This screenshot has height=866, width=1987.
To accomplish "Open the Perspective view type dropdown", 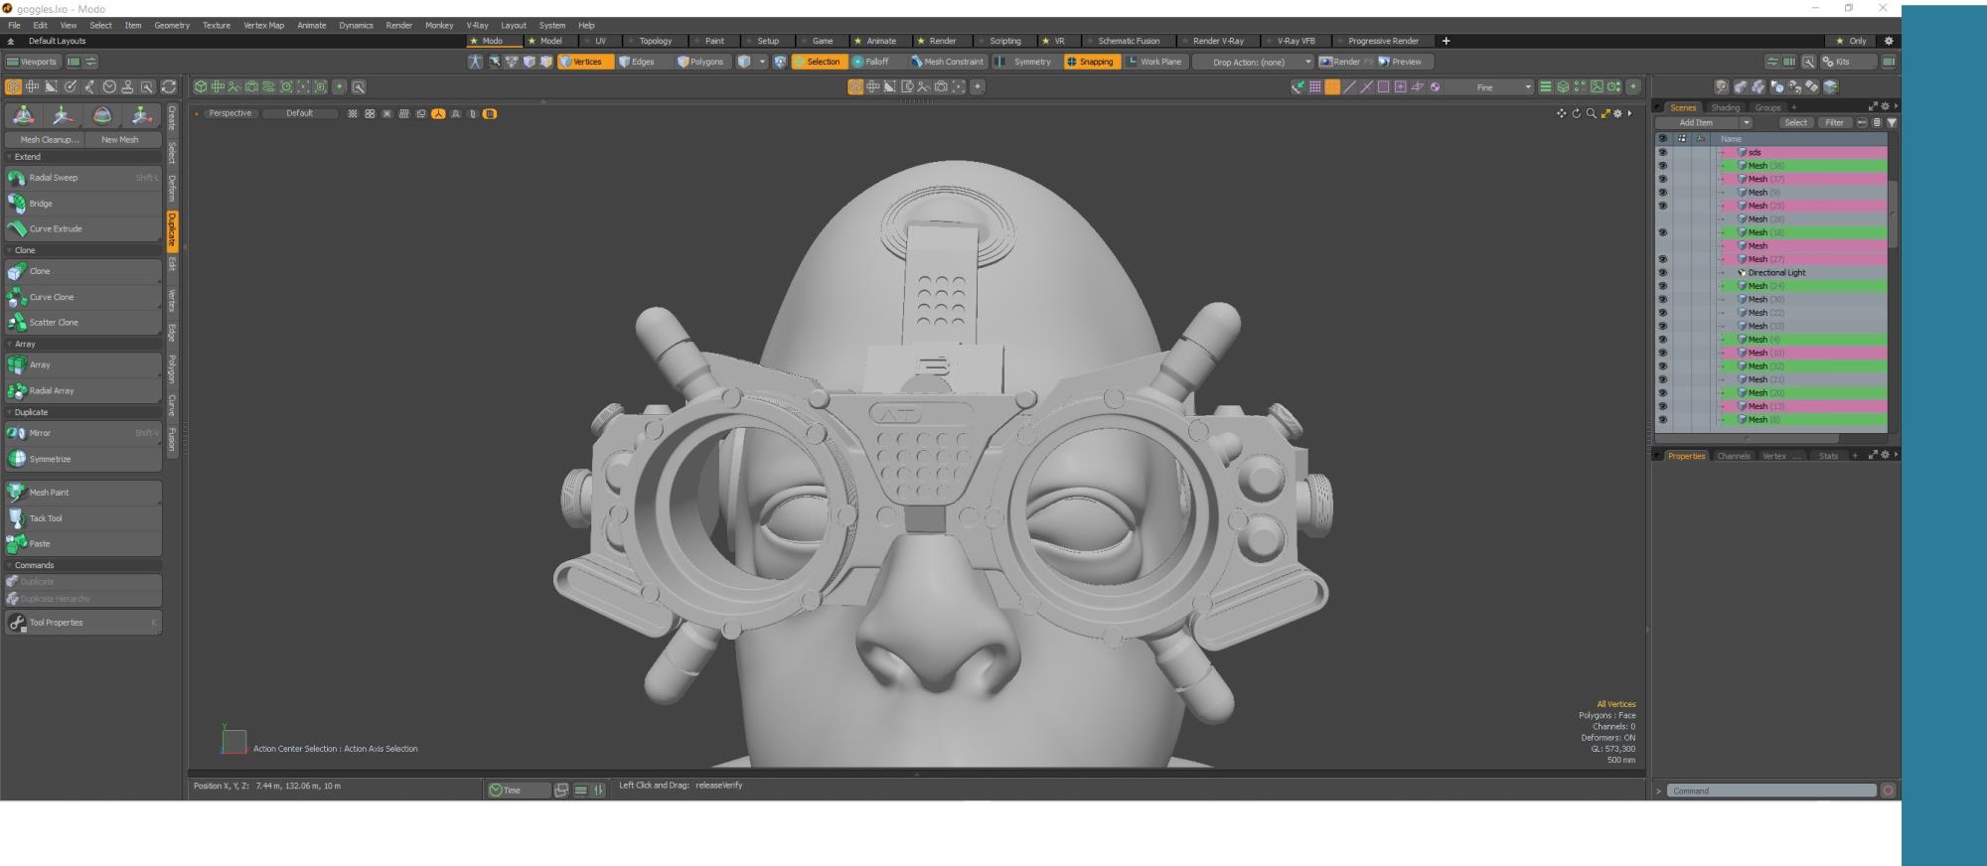I will [229, 113].
